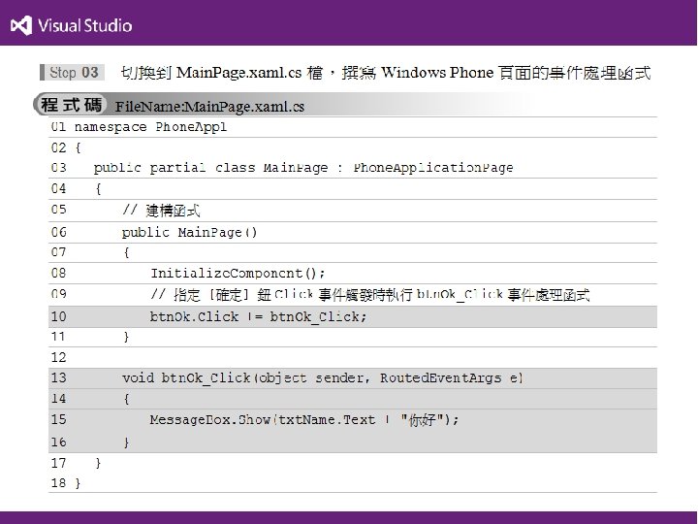698x524 pixels.
Task: Click line number 12
Action: 58,357
